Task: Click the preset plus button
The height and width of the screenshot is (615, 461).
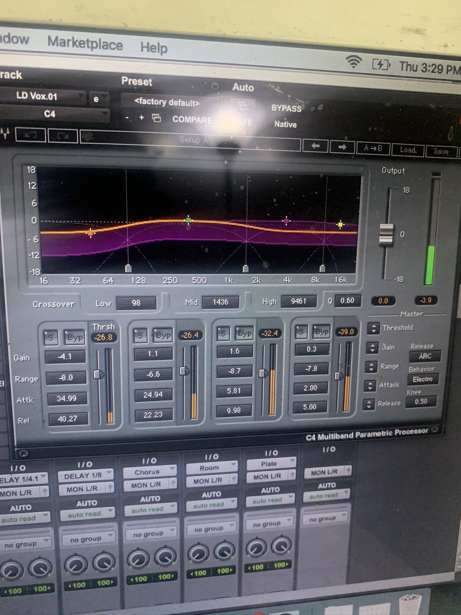Action: [142, 118]
